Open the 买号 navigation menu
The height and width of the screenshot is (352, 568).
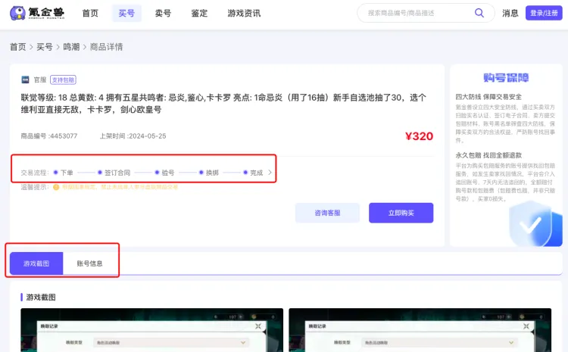pos(125,13)
